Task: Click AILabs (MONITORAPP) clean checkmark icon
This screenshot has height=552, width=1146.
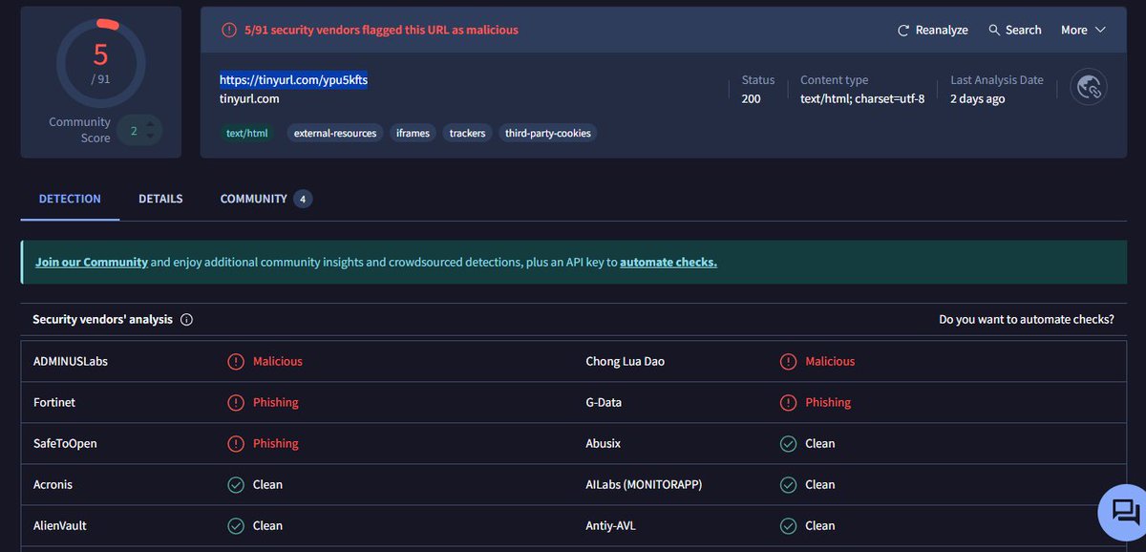Action: pos(788,485)
